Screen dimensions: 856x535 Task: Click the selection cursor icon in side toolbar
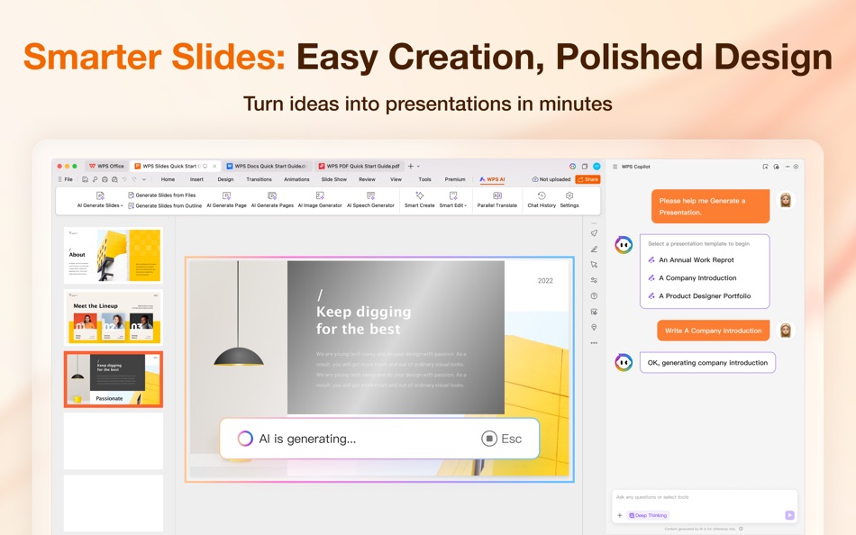[594, 264]
